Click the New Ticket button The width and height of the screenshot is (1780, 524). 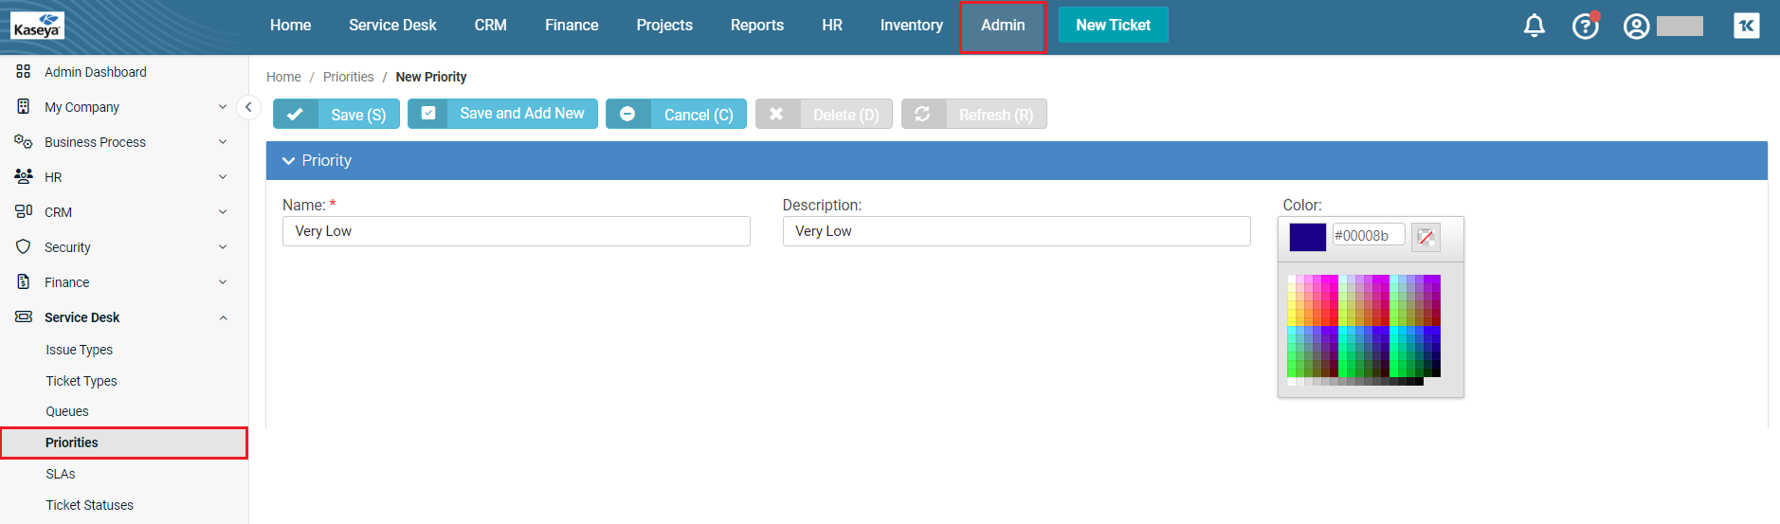tap(1113, 26)
